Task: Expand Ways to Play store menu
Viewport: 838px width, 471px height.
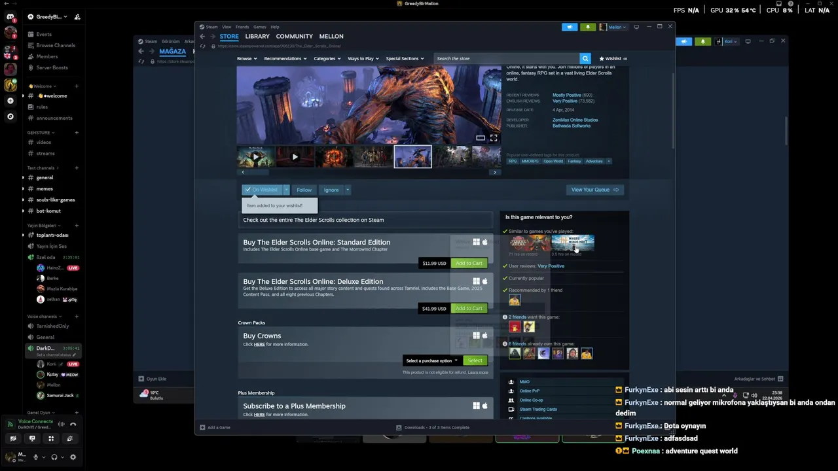Action: point(363,59)
